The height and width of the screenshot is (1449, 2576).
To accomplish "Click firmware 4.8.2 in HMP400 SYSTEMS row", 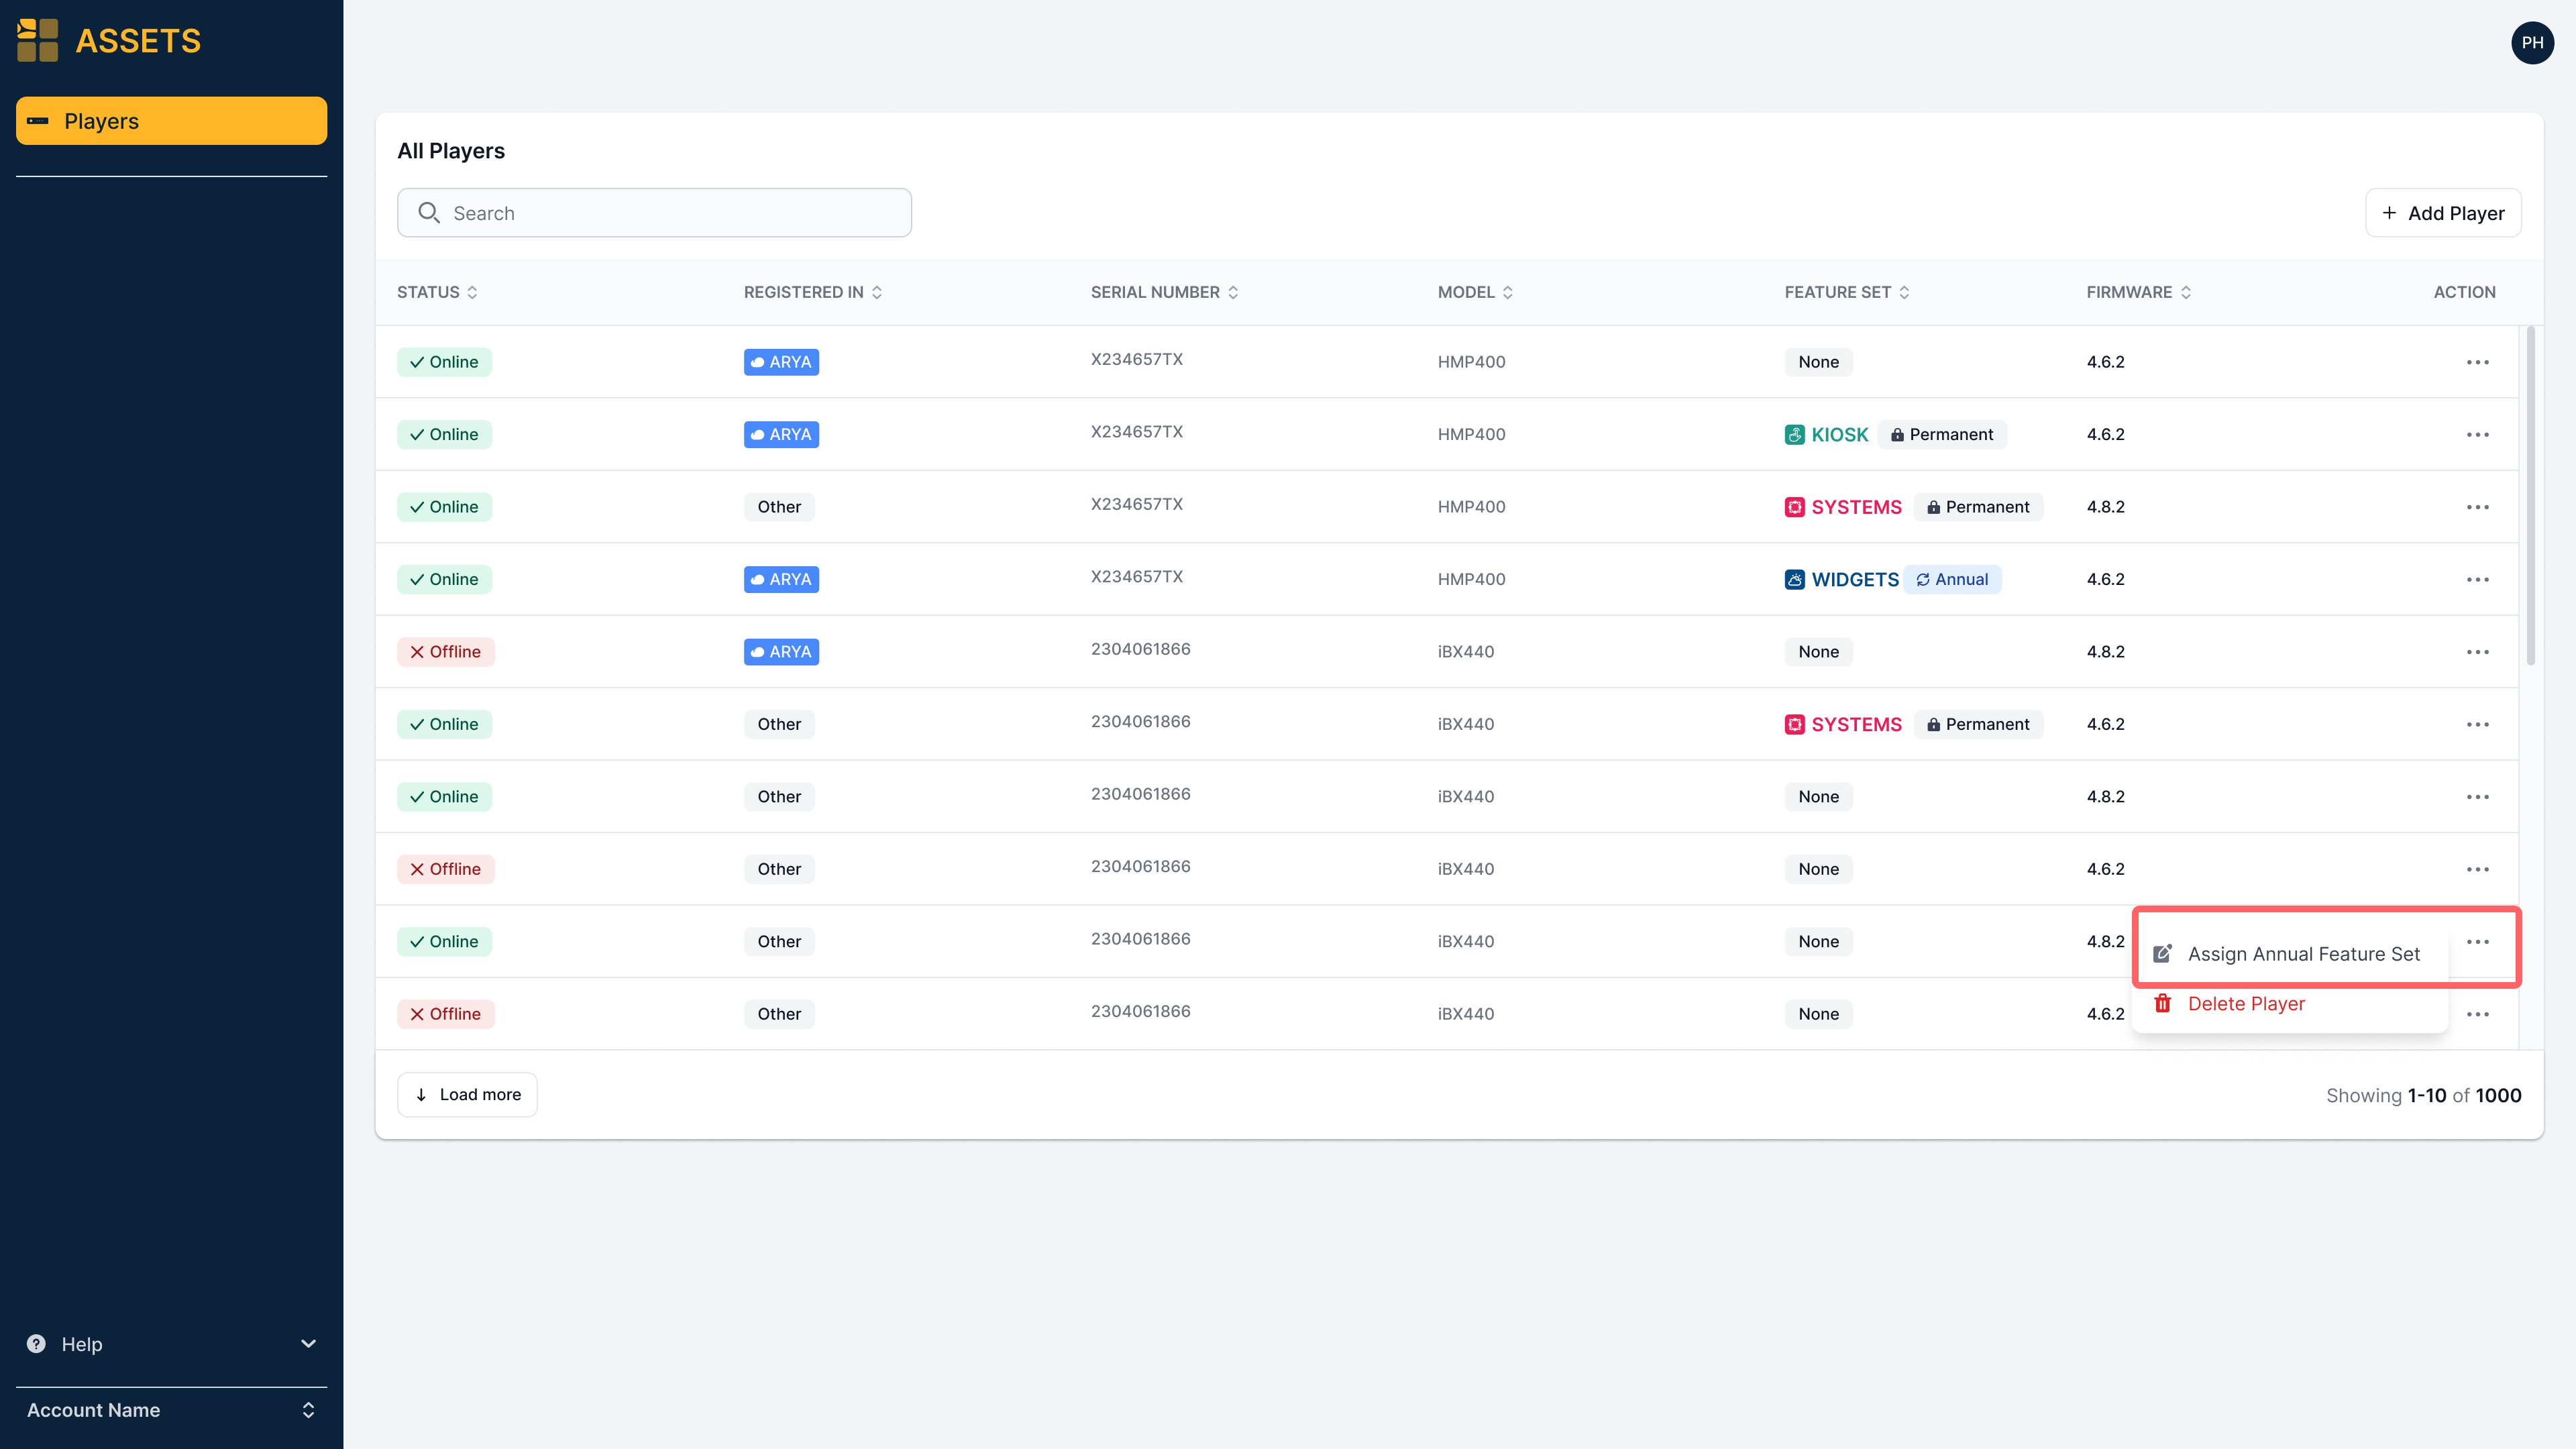I will pyautogui.click(x=2105, y=507).
